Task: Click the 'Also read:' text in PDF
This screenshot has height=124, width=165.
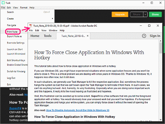Action: 40,110
